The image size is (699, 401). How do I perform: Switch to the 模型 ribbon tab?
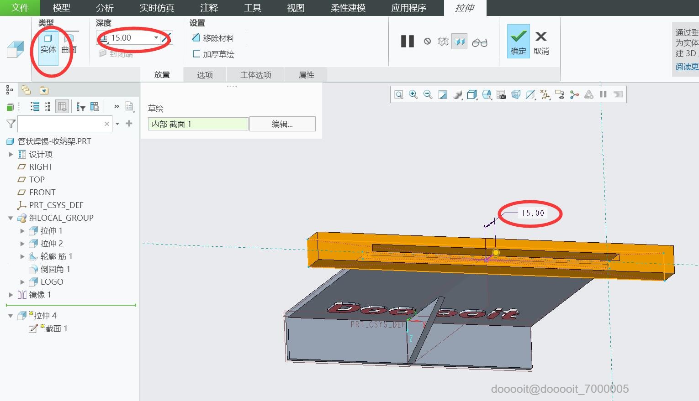[x=62, y=8]
